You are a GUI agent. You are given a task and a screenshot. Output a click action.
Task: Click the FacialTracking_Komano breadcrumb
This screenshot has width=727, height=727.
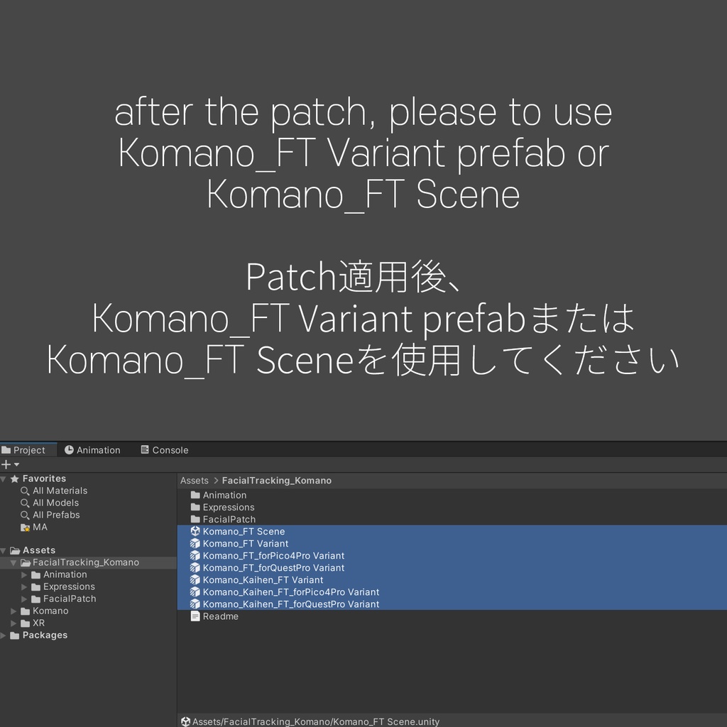pos(276,481)
